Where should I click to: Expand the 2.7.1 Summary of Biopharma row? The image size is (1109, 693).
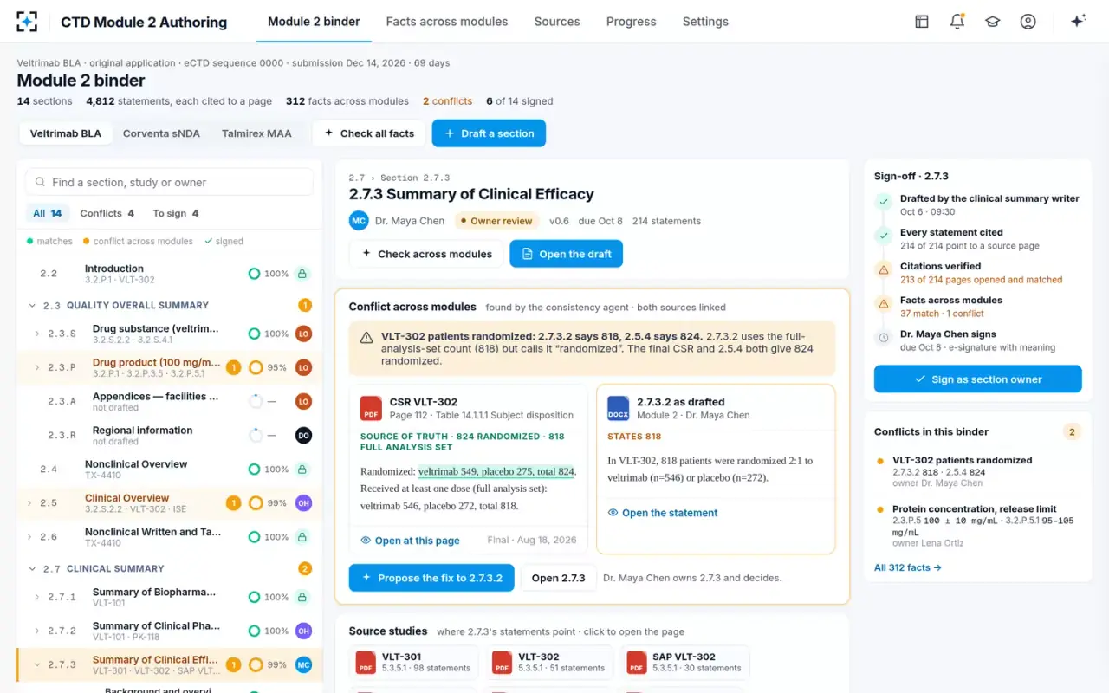coord(36,597)
